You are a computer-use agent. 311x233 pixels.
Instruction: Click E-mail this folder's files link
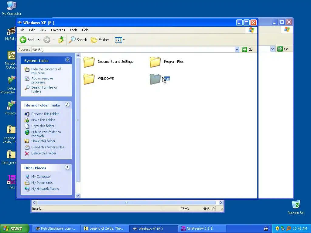(48, 147)
